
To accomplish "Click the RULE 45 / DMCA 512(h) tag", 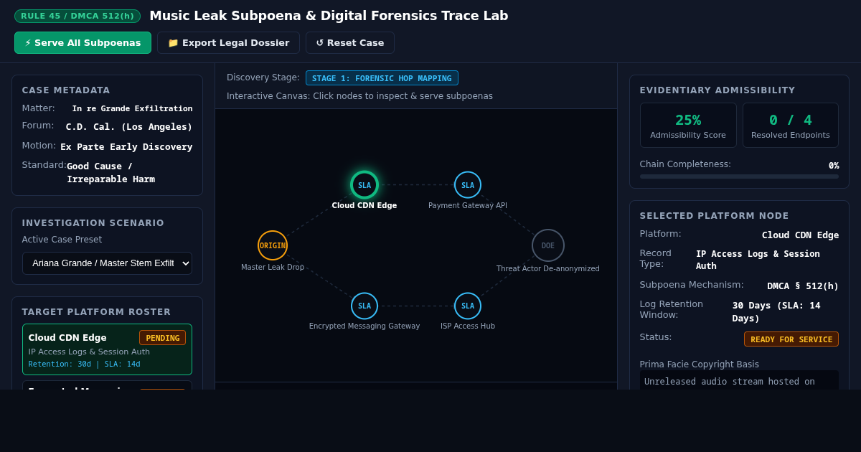I will coord(77,16).
